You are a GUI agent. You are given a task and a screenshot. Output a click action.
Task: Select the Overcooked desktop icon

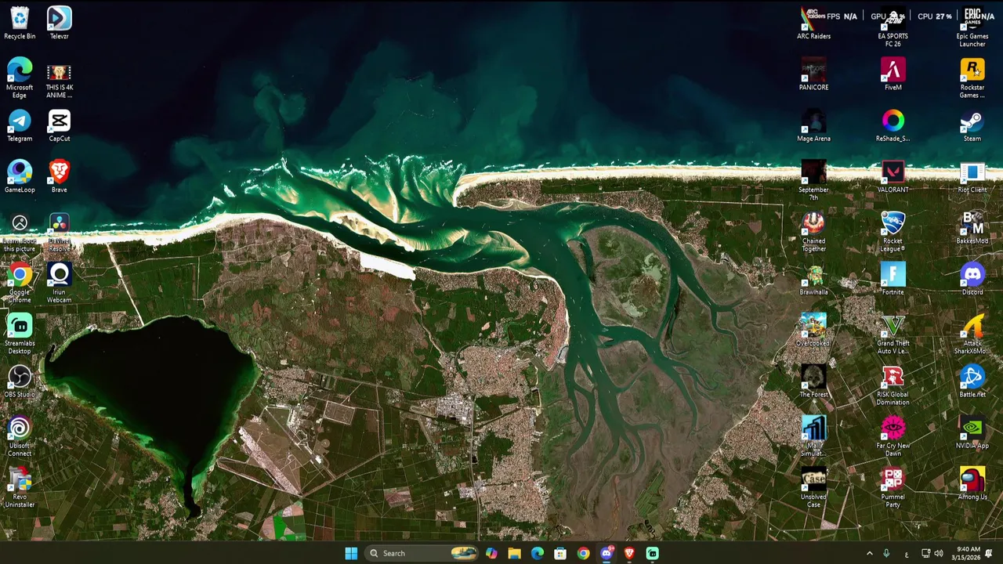coord(813,330)
